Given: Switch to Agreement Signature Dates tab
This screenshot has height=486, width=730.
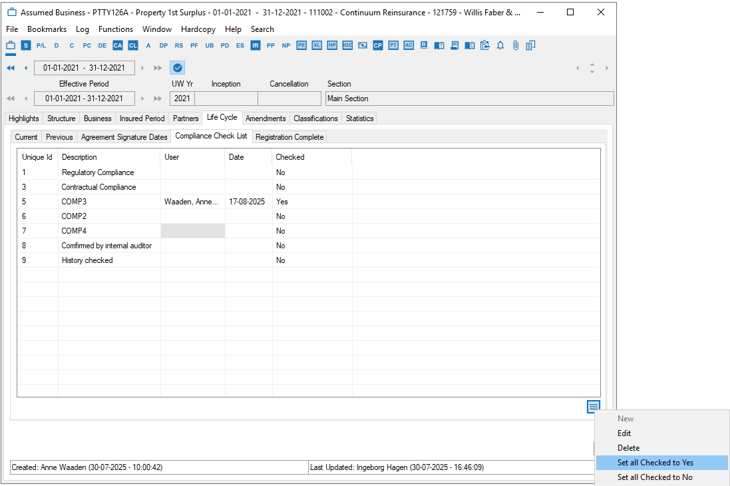Looking at the screenshot, I should tap(124, 137).
